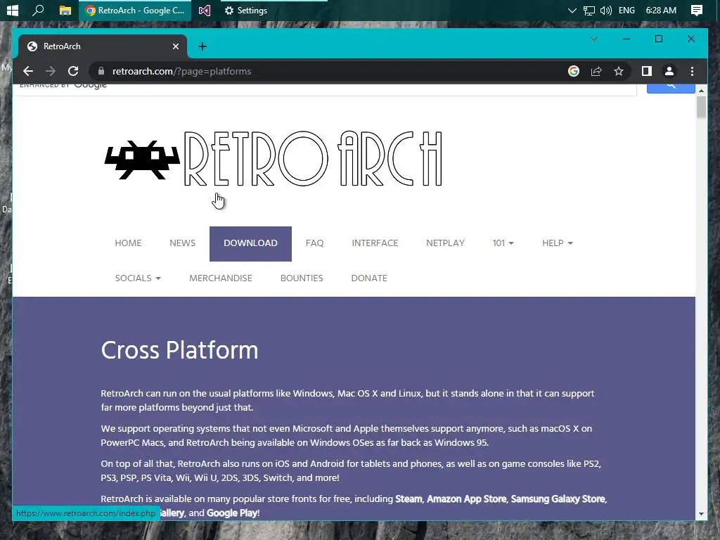Screen dimensions: 720x540
Task: Open File Explorer from the taskbar
Action: point(65,10)
